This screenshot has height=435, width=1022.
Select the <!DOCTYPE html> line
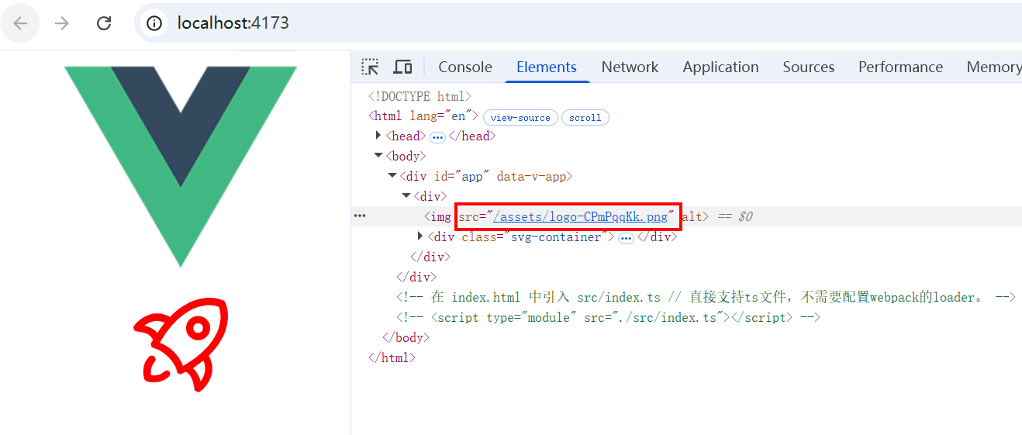(x=420, y=96)
